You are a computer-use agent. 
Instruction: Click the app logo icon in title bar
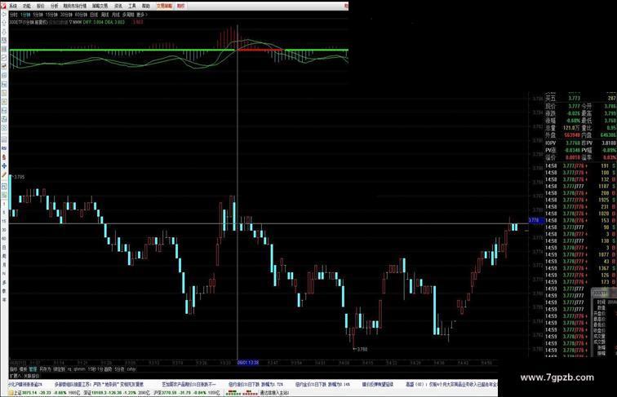[3, 5]
